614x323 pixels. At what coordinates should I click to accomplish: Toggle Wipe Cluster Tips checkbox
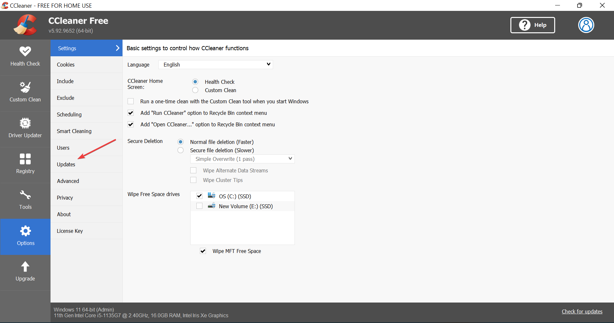[193, 180]
